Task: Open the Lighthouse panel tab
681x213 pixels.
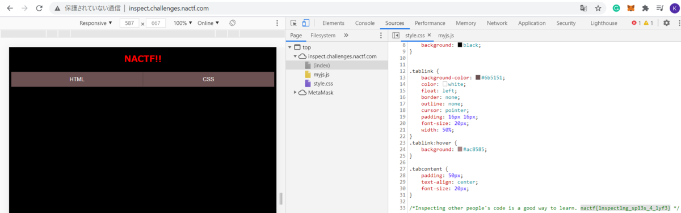Action: (x=604, y=23)
